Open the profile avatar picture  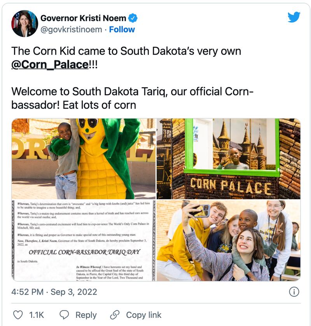24,23
